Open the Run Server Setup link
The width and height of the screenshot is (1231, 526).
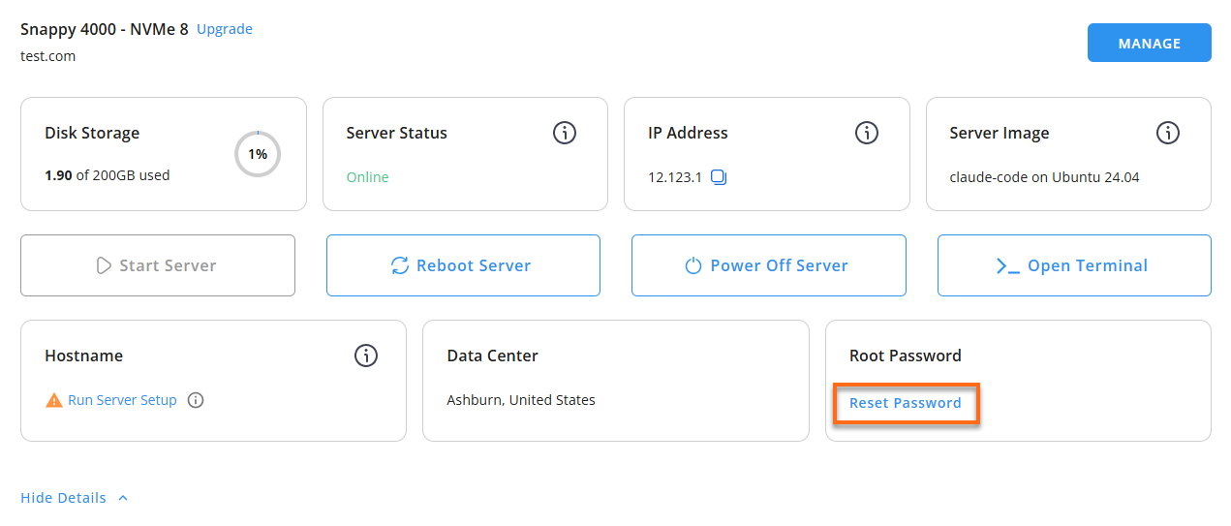[x=122, y=400]
